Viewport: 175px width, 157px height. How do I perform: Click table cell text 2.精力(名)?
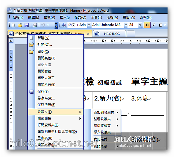[108, 98]
